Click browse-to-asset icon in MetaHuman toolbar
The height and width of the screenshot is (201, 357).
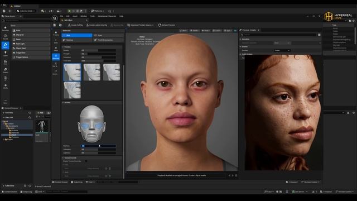coord(60,25)
